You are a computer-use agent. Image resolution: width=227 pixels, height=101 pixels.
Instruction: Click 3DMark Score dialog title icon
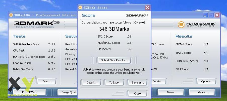[80, 8]
